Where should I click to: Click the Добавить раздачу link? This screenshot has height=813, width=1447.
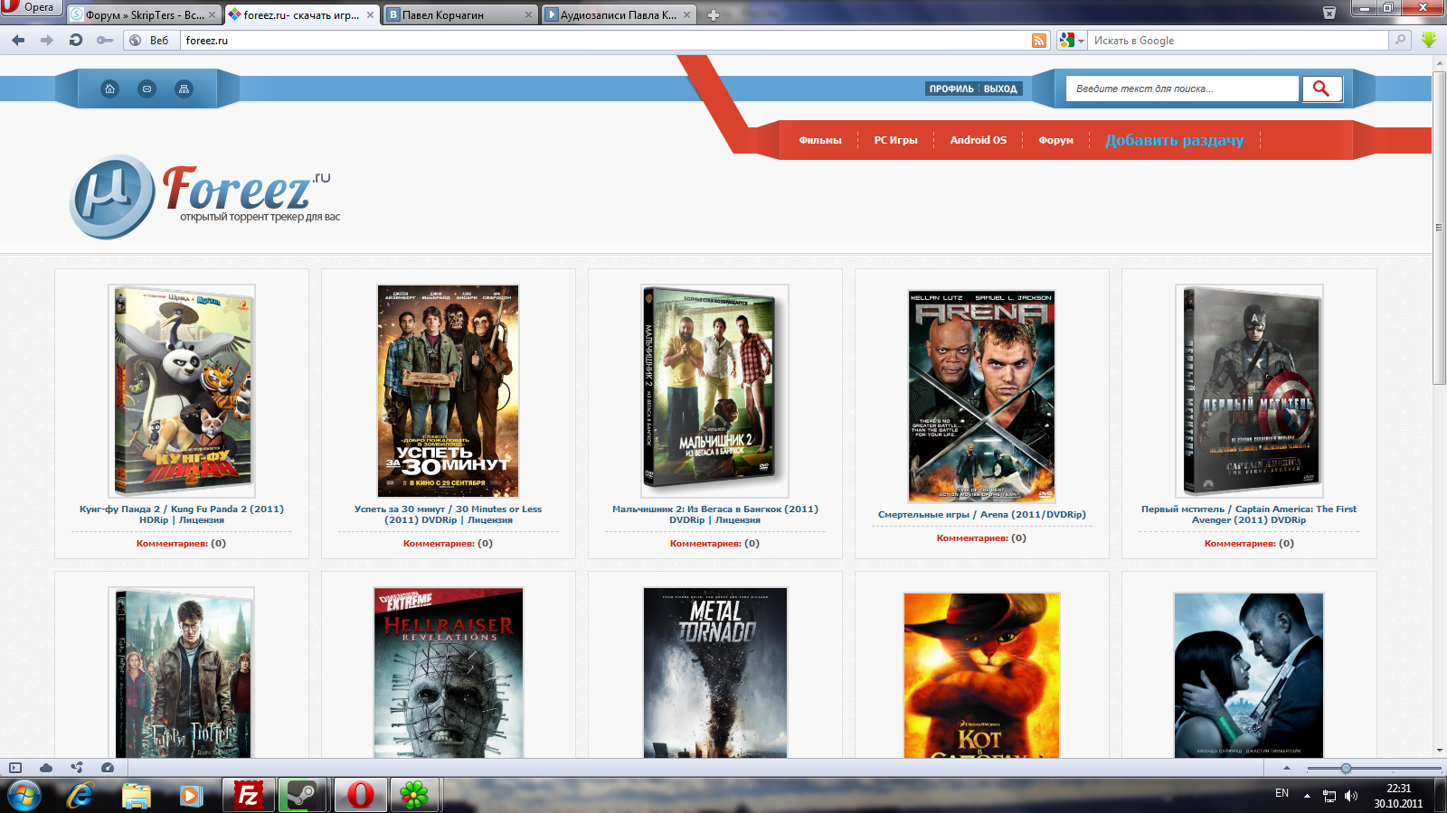(x=1175, y=140)
